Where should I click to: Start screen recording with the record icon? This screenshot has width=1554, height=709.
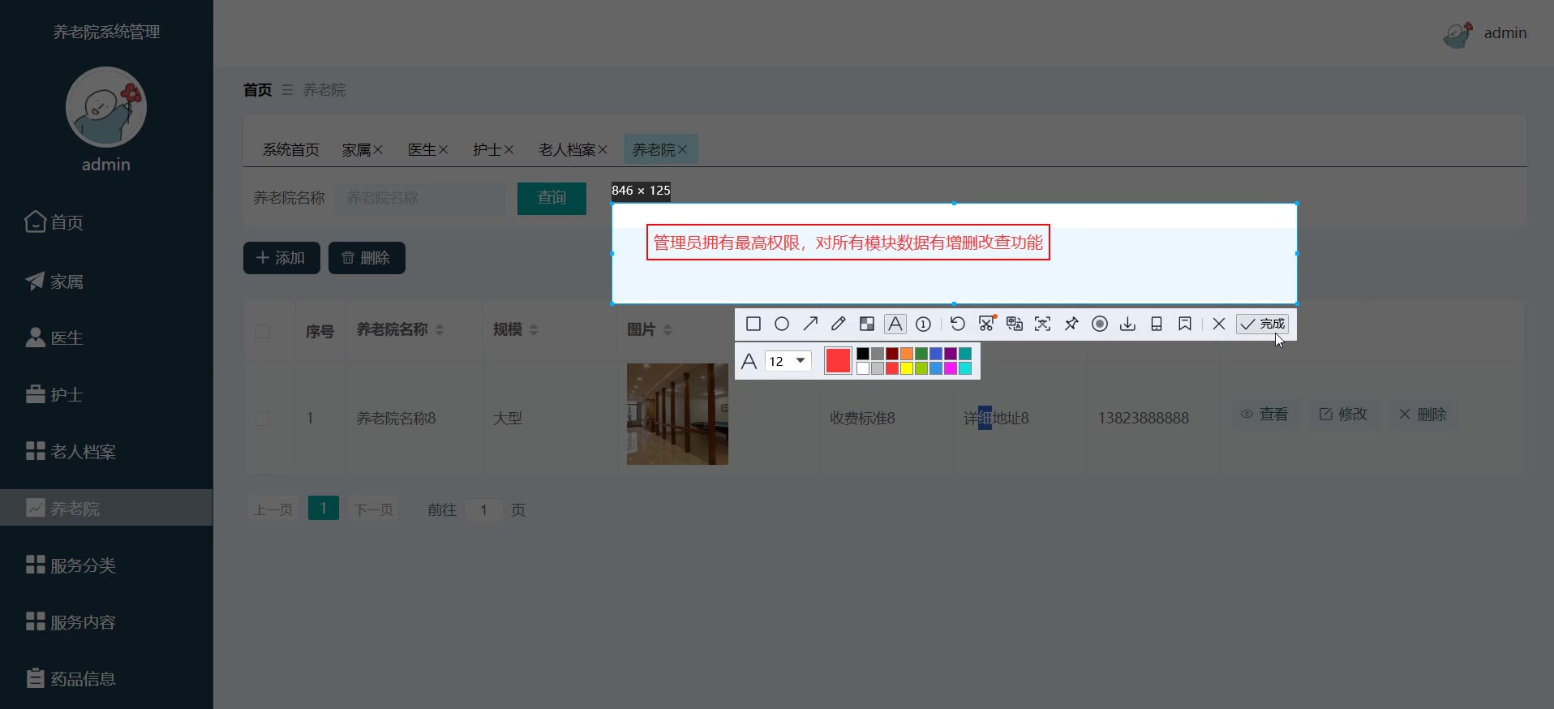tap(1100, 324)
